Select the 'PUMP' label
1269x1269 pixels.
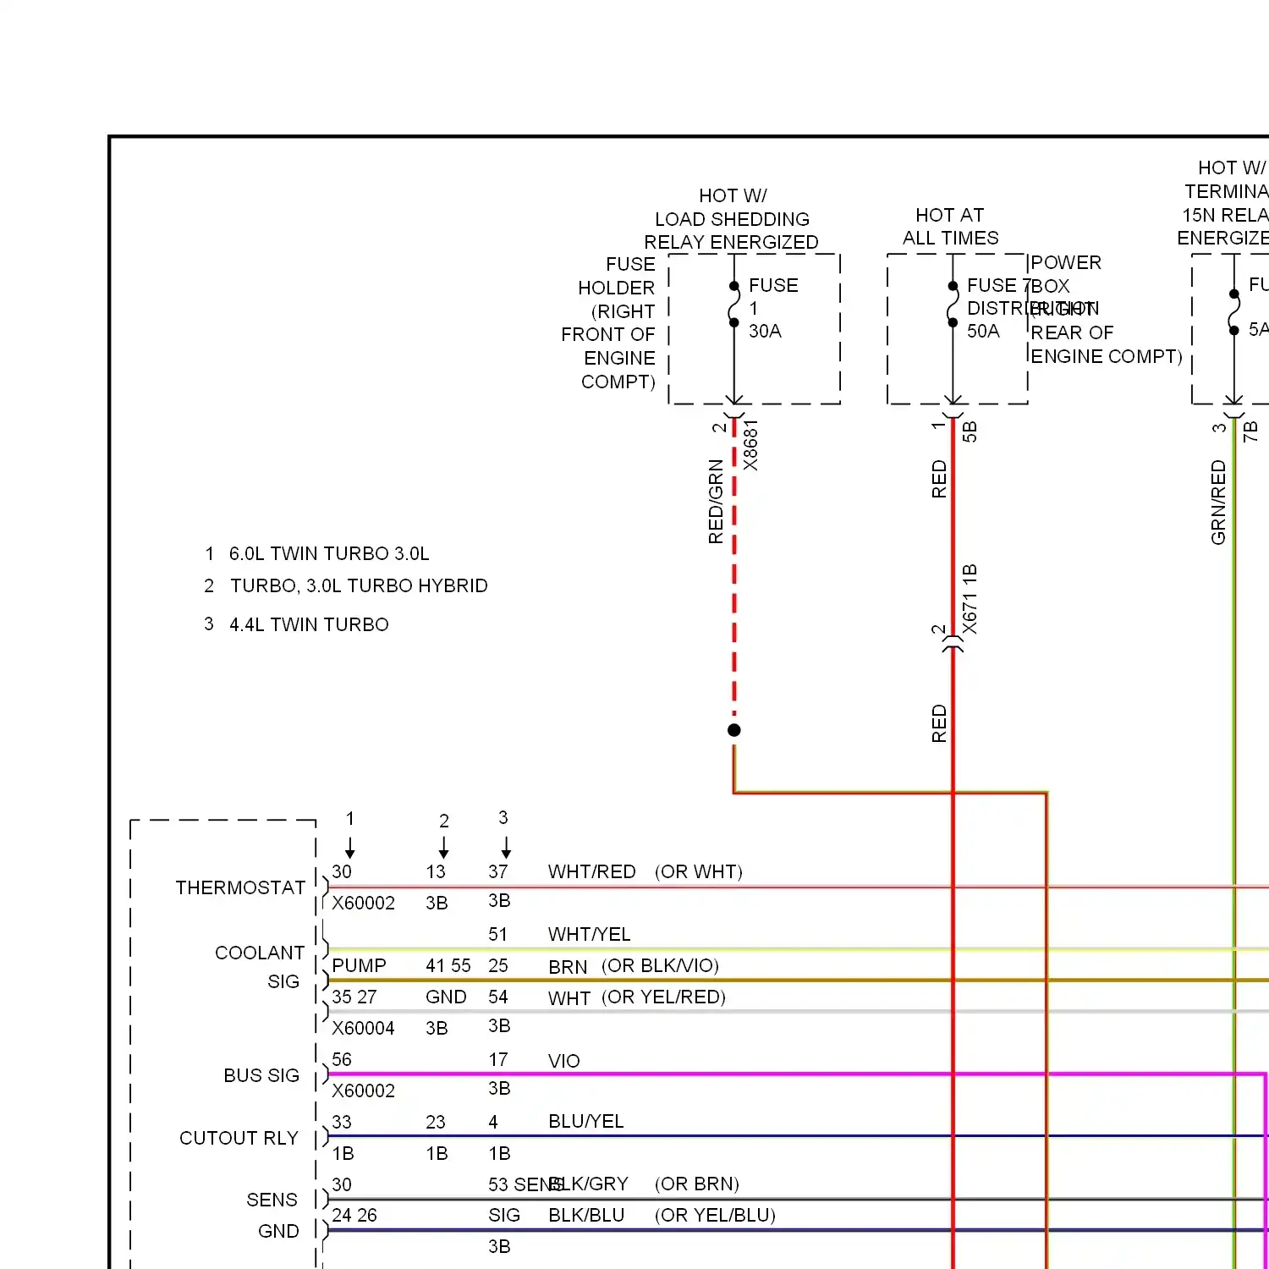(359, 965)
